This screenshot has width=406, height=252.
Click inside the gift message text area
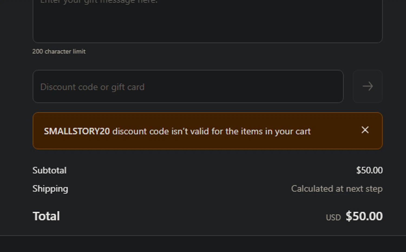207,22
